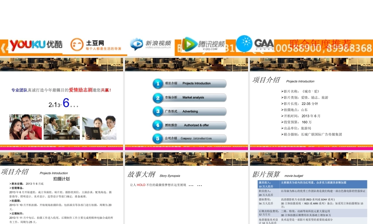Select item 4 授权报价 Authorized & offer
The width and height of the screenshot is (373, 224).
click(189, 125)
